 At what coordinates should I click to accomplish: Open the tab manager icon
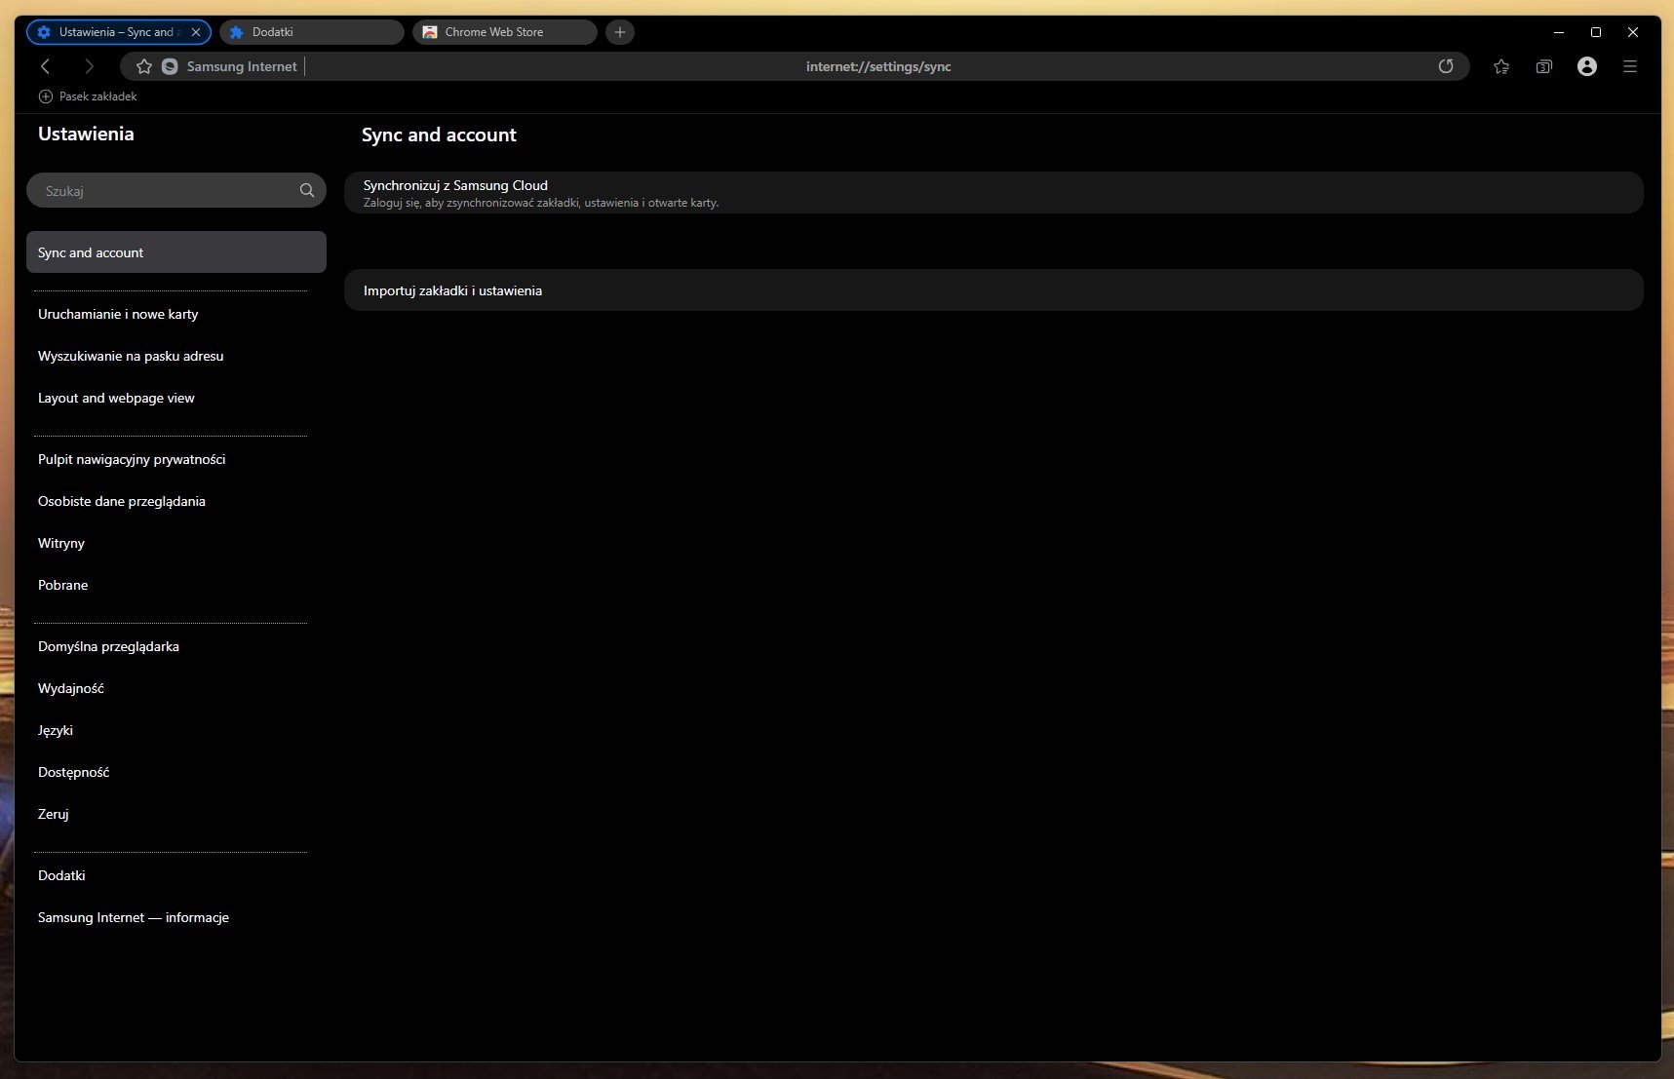click(1544, 66)
